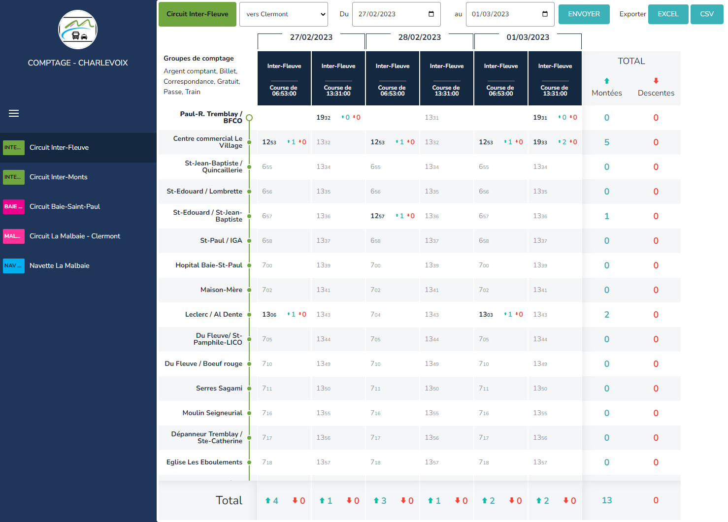This screenshot has width=728, height=522.
Task: Click the Eglise Les Eboulements stop dot
Action: [249, 462]
